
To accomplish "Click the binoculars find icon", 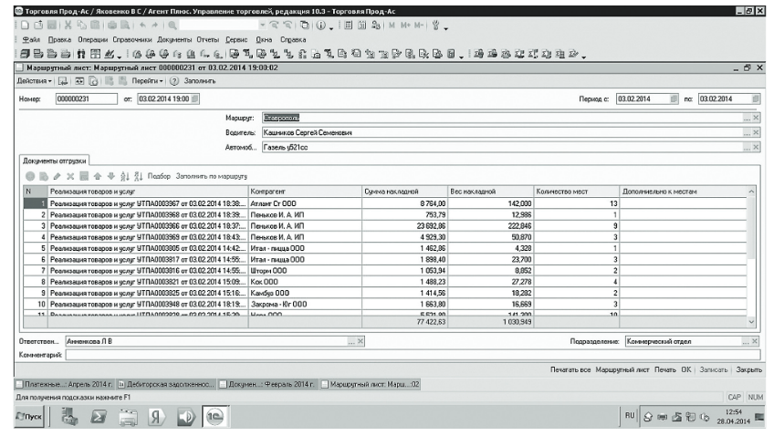I will click(81, 54).
